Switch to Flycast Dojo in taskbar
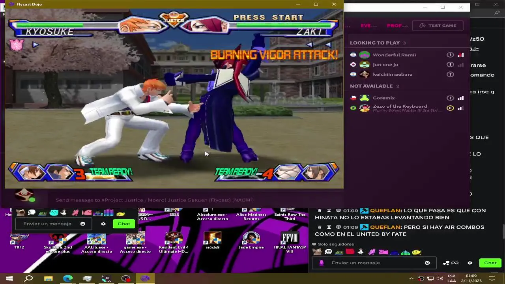 tap(145, 278)
